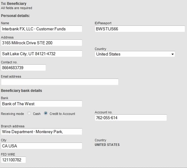The width and height of the screenshot is (187, 168).
Task: Click the Account no. input field
Action: [131, 118]
